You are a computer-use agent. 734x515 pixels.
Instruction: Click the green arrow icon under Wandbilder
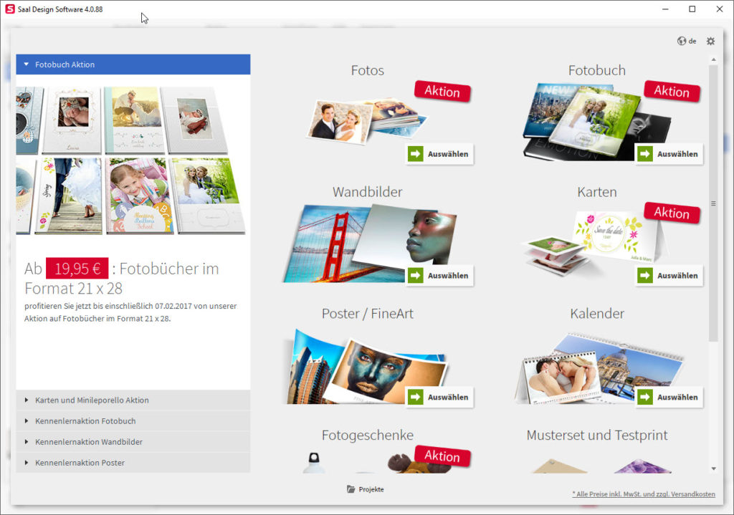(x=415, y=276)
